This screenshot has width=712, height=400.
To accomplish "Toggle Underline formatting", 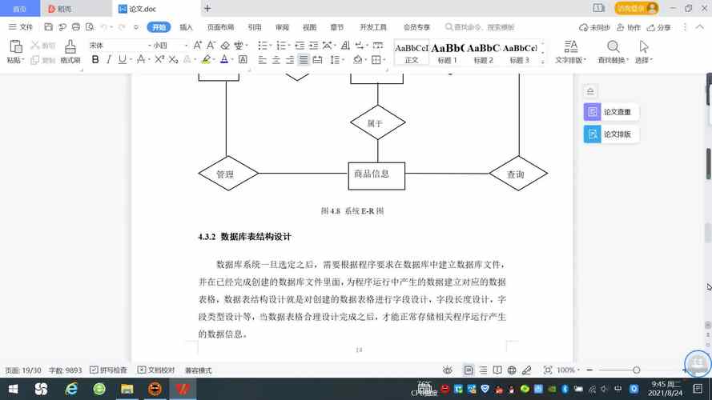I will point(123,59).
